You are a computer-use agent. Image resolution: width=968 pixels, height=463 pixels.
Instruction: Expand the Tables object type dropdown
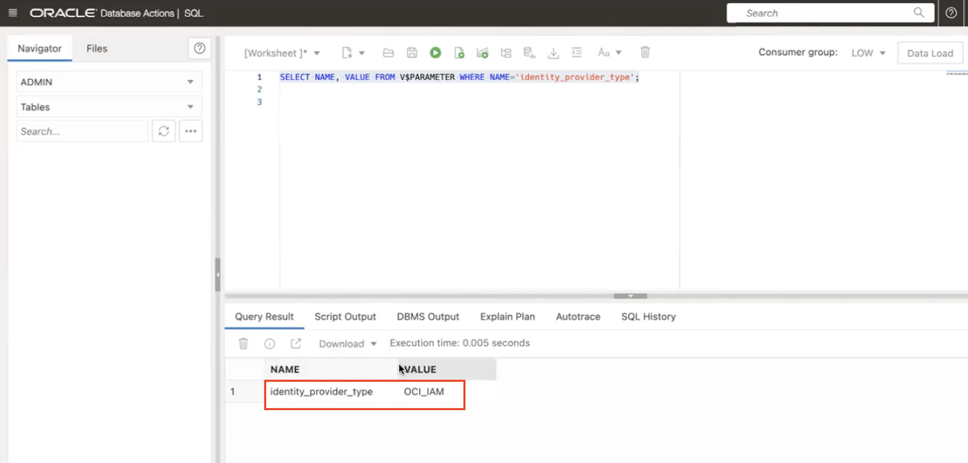point(109,107)
